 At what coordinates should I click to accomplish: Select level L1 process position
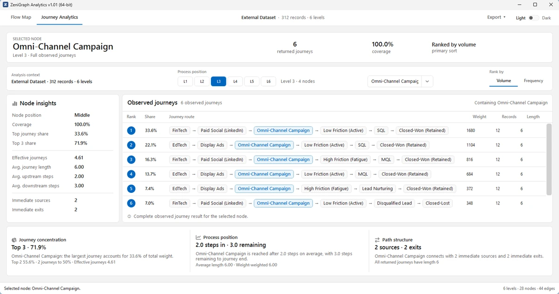[185, 81]
